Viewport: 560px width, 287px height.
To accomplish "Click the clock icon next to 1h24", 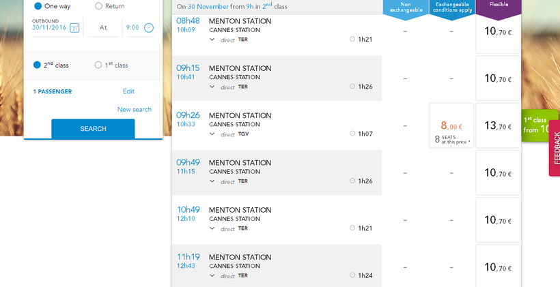I will coord(352,275).
